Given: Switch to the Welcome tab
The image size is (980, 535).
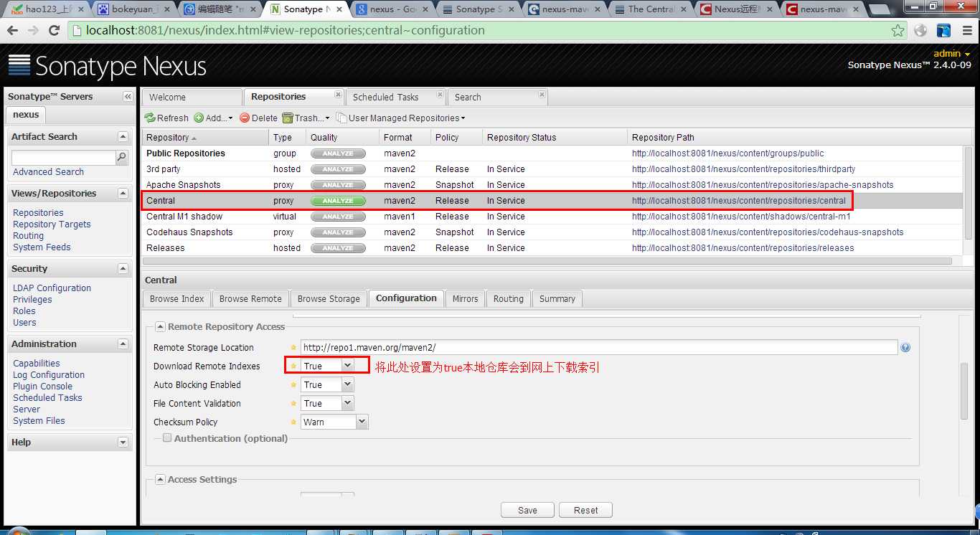Looking at the screenshot, I should click(192, 97).
